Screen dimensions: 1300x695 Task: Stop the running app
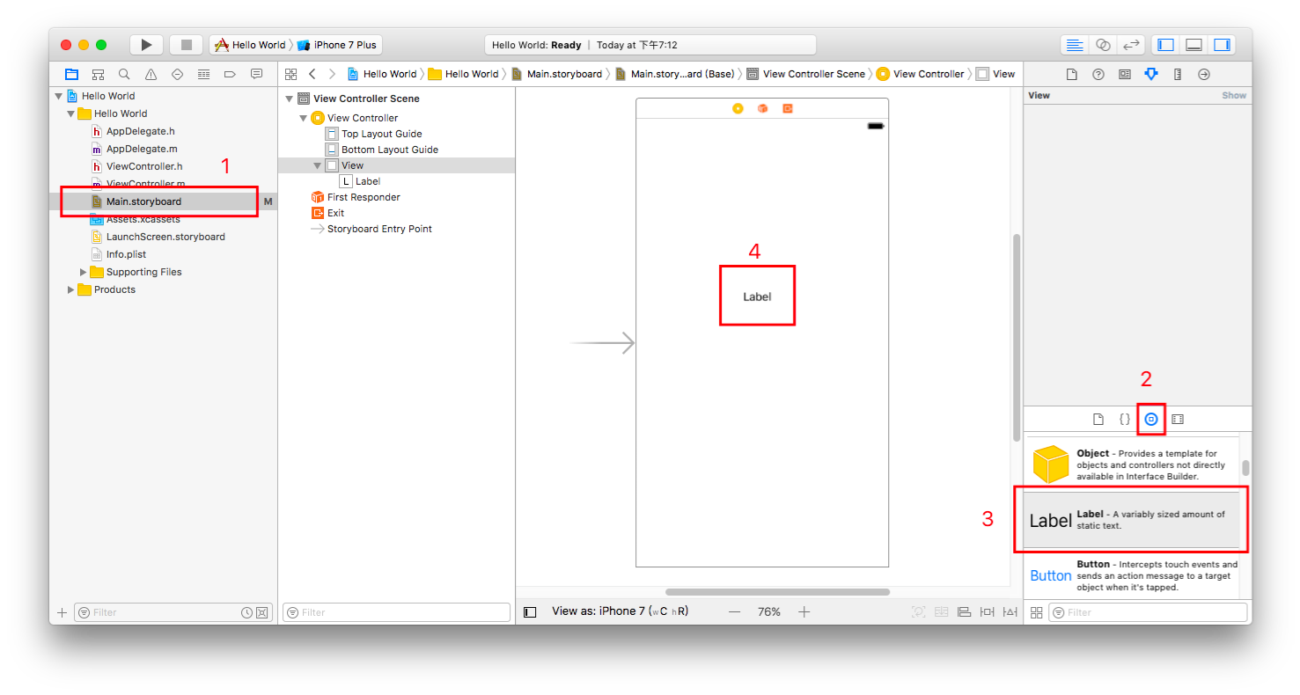click(x=186, y=45)
